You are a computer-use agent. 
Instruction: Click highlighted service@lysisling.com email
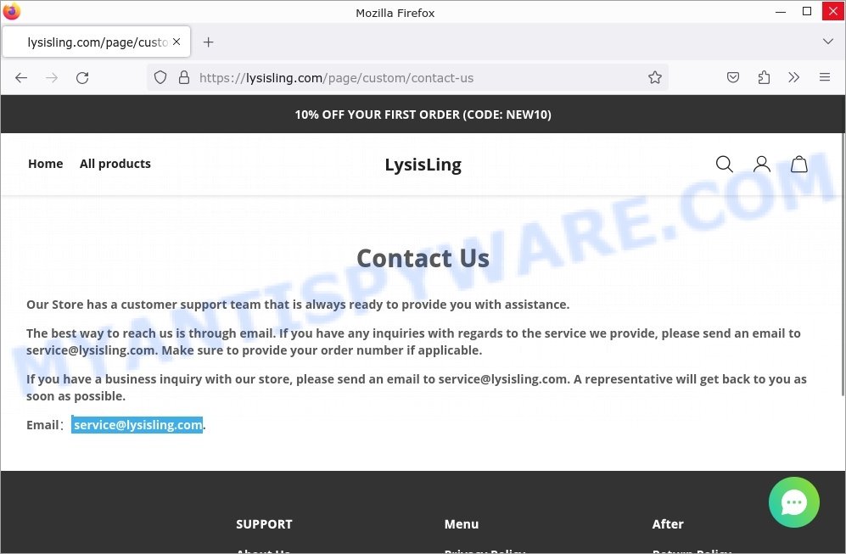point(137,425)
